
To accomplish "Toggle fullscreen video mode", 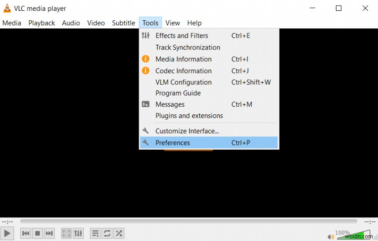I will click(x=66, y=233).
